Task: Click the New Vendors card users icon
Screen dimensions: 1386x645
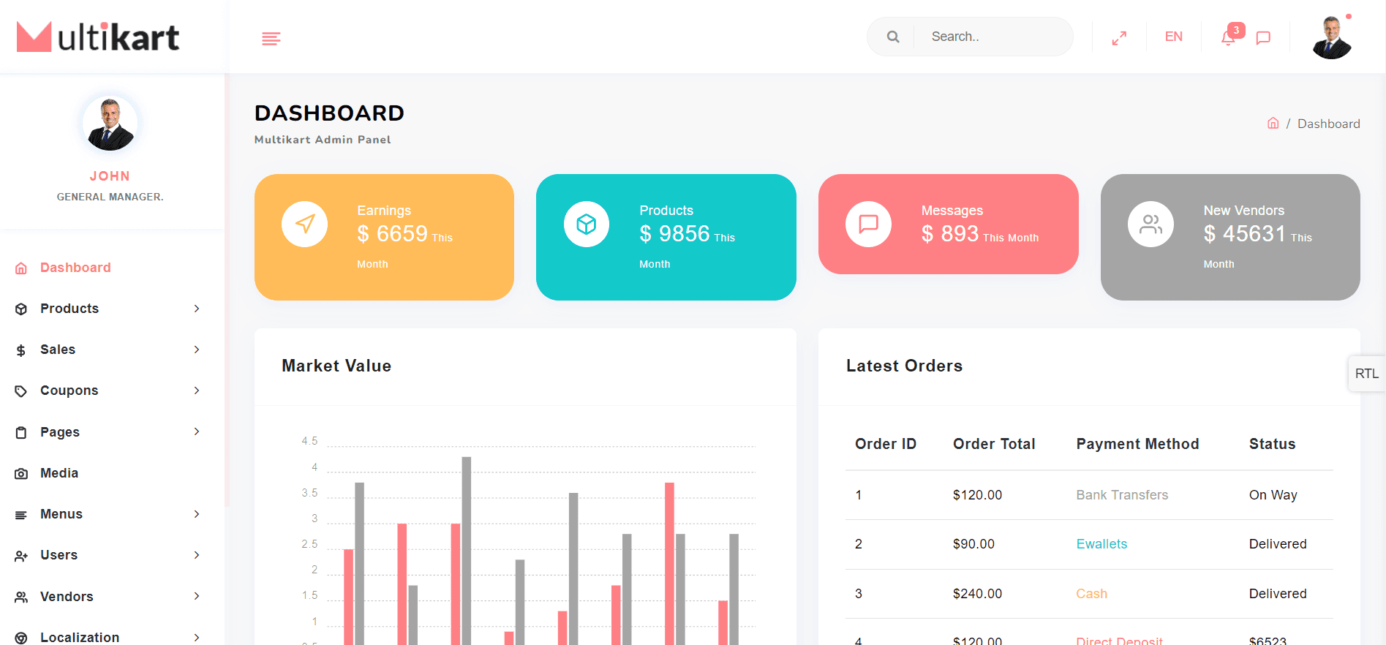Action: [1150, 224]
